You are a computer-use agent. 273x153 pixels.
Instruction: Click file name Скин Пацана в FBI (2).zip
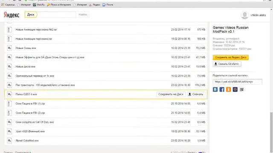[x=30, y=113]
